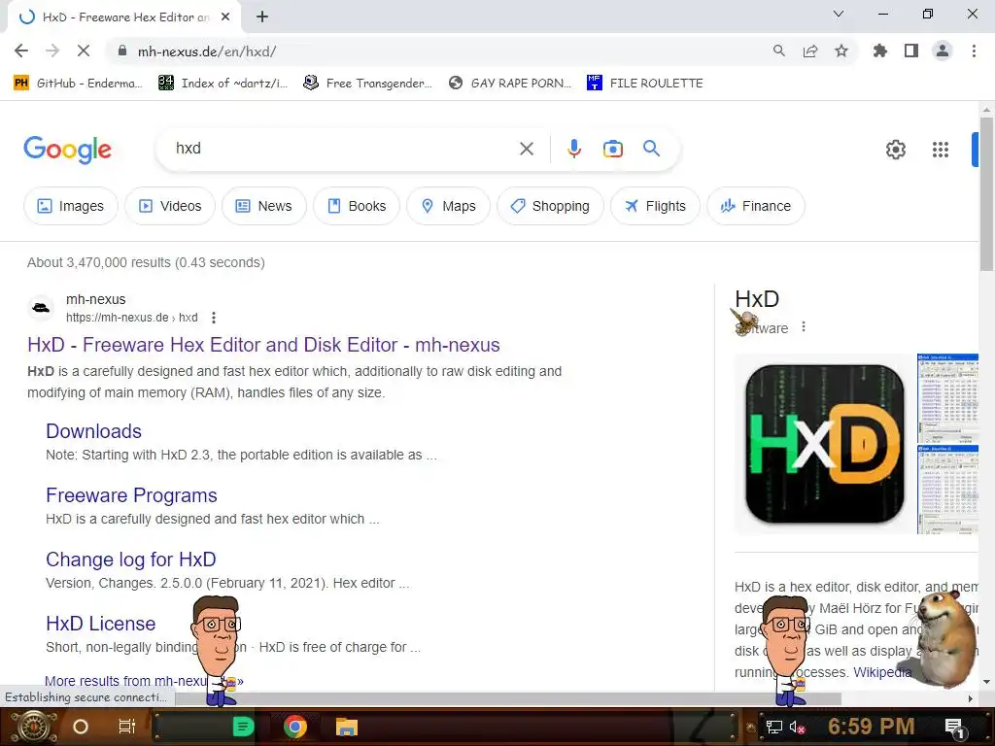The image size is (995, 746).
Task: Open Task View on taskbar
Action: click(127, 727)
